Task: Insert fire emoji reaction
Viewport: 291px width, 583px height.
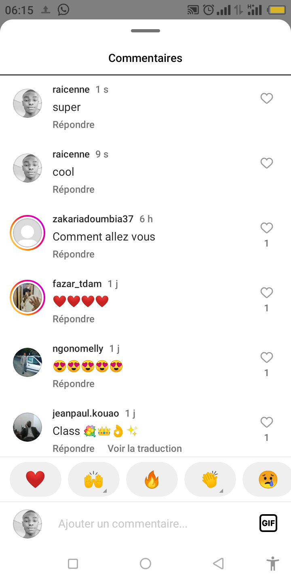Action: [152, 480]
